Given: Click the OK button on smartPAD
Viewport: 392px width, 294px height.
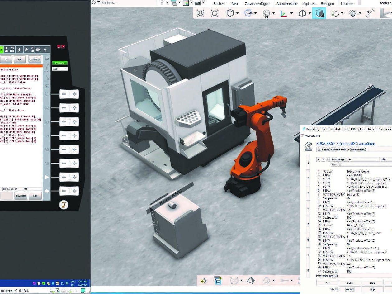Looking at the screenshot, I should click(20, 59).
